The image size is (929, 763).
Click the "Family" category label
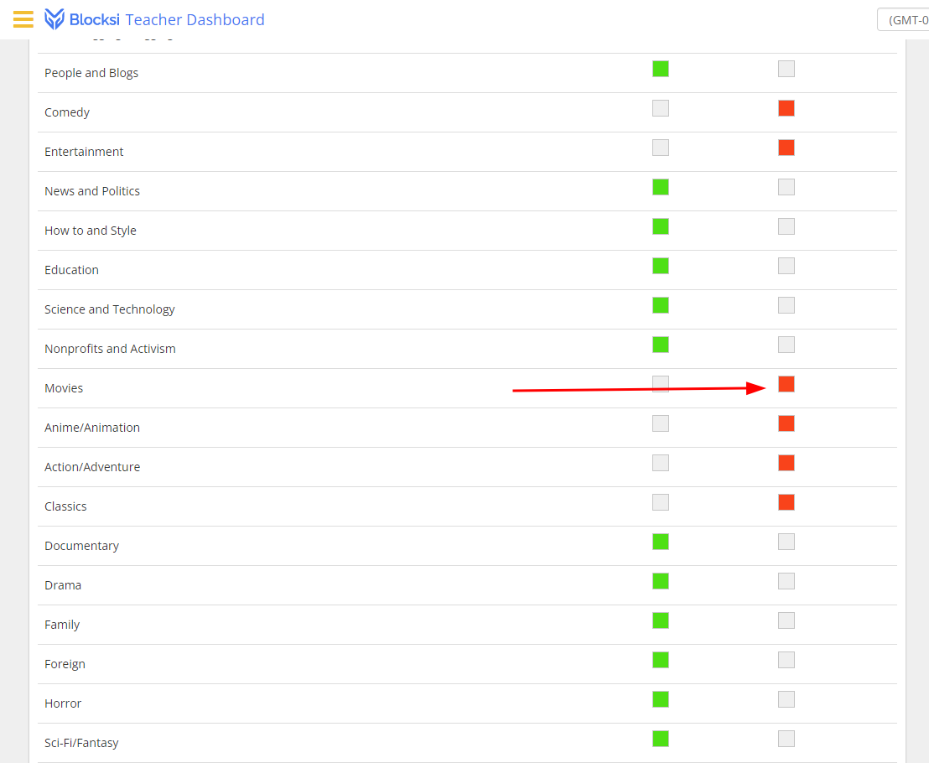pyautogui.click(x=61, y=625)
